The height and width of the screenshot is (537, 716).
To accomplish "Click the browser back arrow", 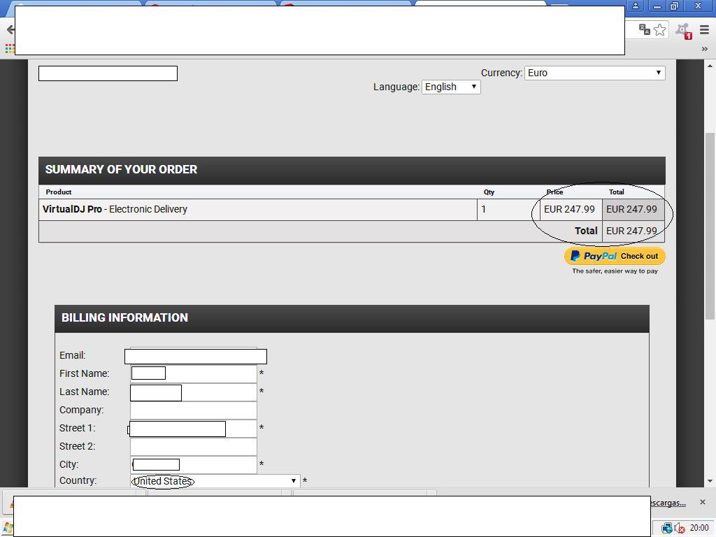I will coord(10,30).
